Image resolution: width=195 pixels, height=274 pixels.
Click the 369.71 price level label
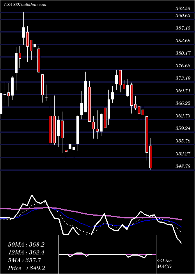click(x=183, y=91)
